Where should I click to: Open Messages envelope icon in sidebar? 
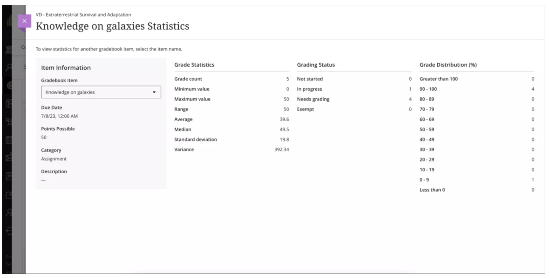(9, 158)
